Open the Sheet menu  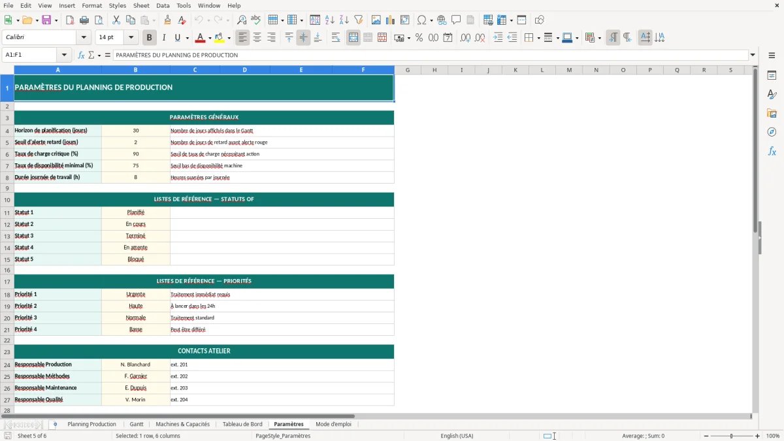[141, 5]
